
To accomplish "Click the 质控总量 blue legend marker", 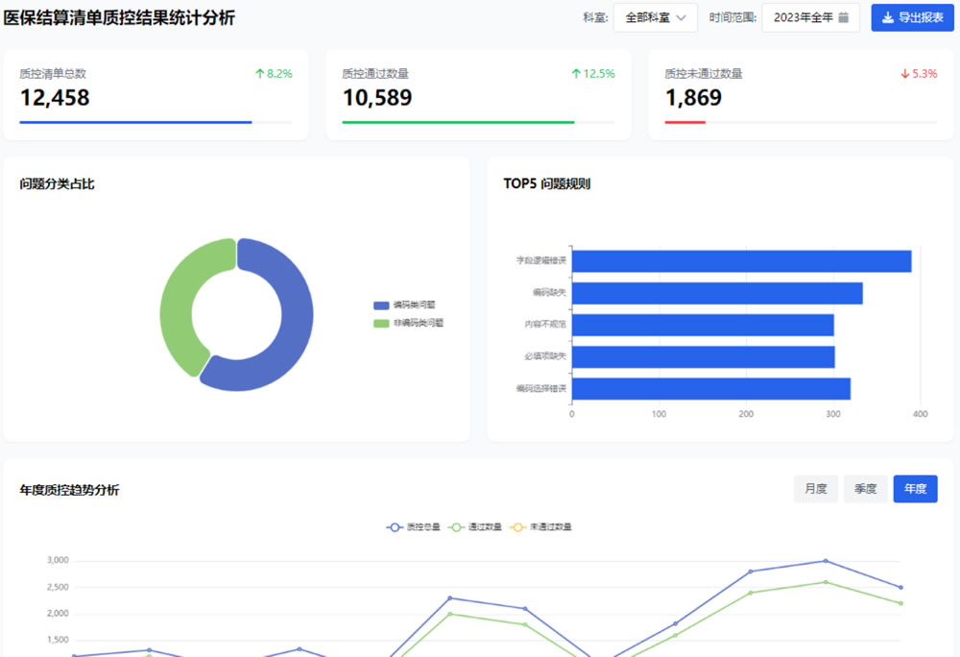I will [395, 526].
